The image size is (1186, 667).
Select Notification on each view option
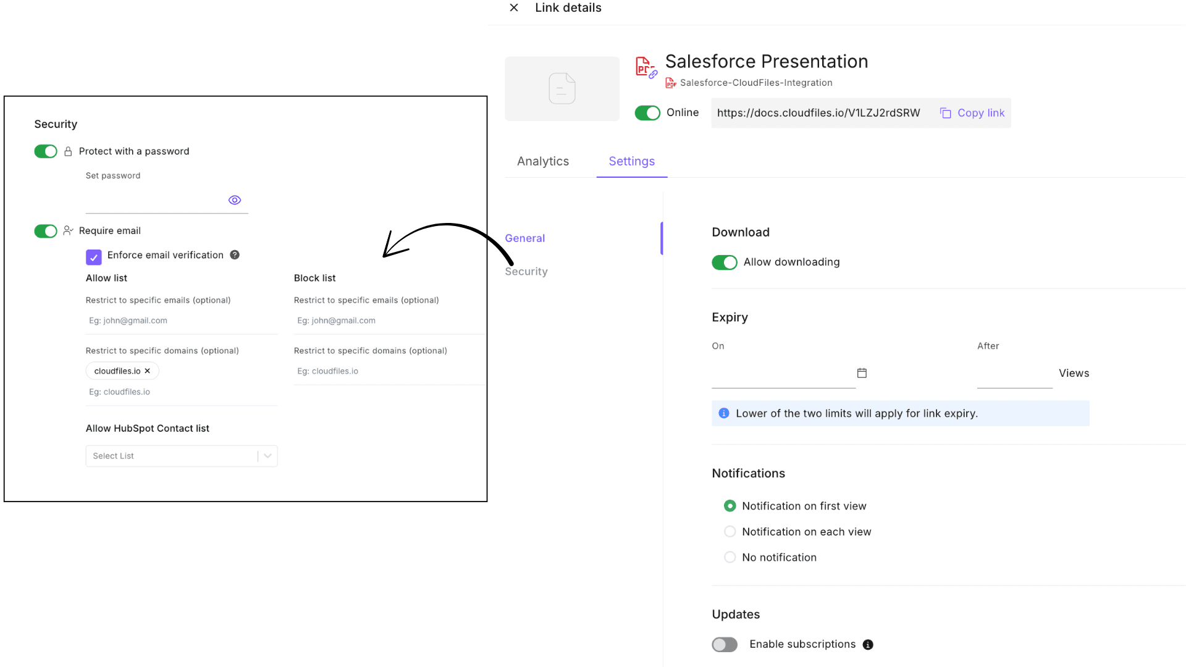click(730, 532)
